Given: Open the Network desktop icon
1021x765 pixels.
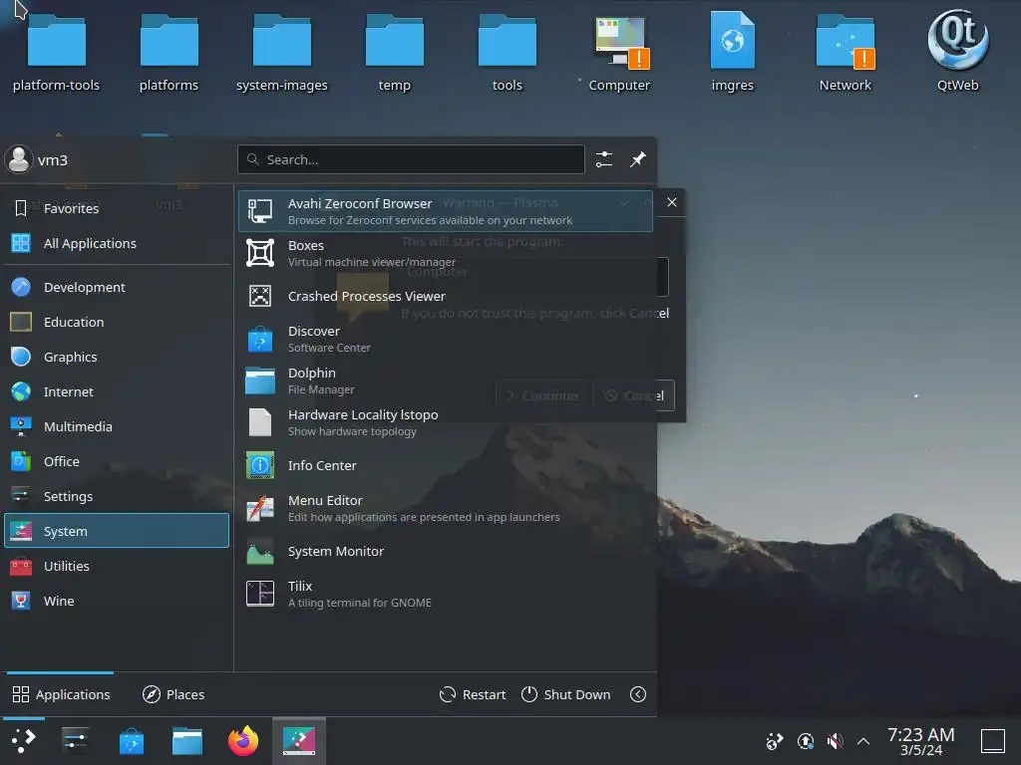Looking at the screenshot, I should (x=846, y=54).
